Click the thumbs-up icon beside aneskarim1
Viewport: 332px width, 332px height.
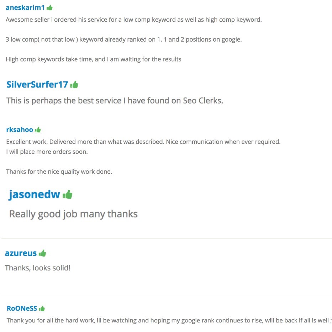[49, 7]
